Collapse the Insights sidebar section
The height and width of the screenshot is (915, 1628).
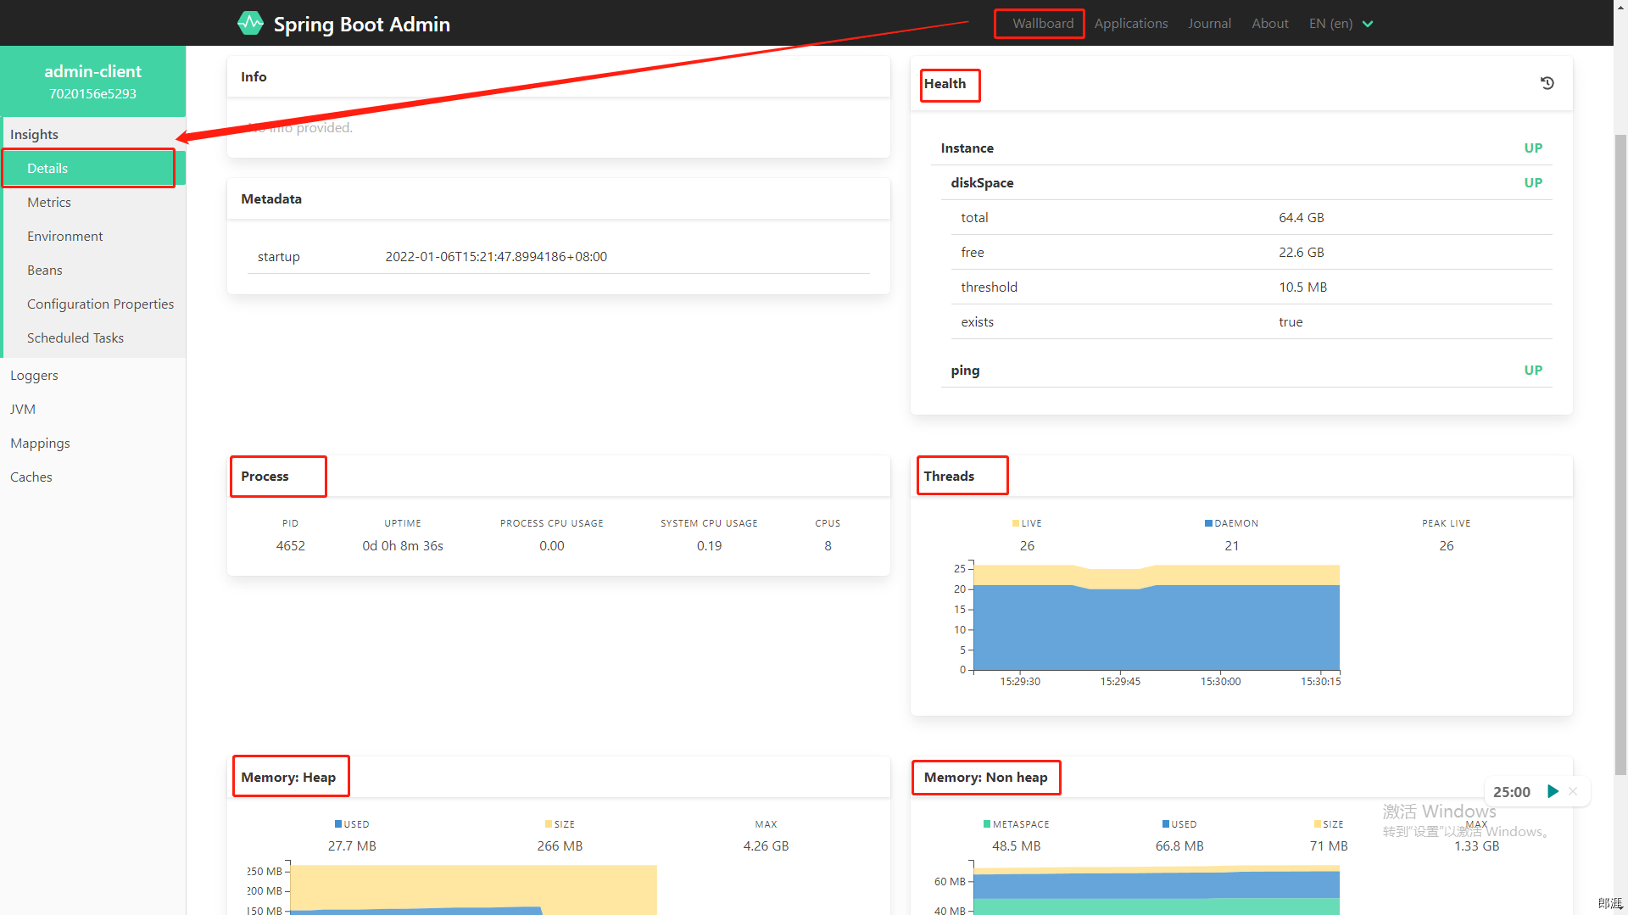coord(93,134)
